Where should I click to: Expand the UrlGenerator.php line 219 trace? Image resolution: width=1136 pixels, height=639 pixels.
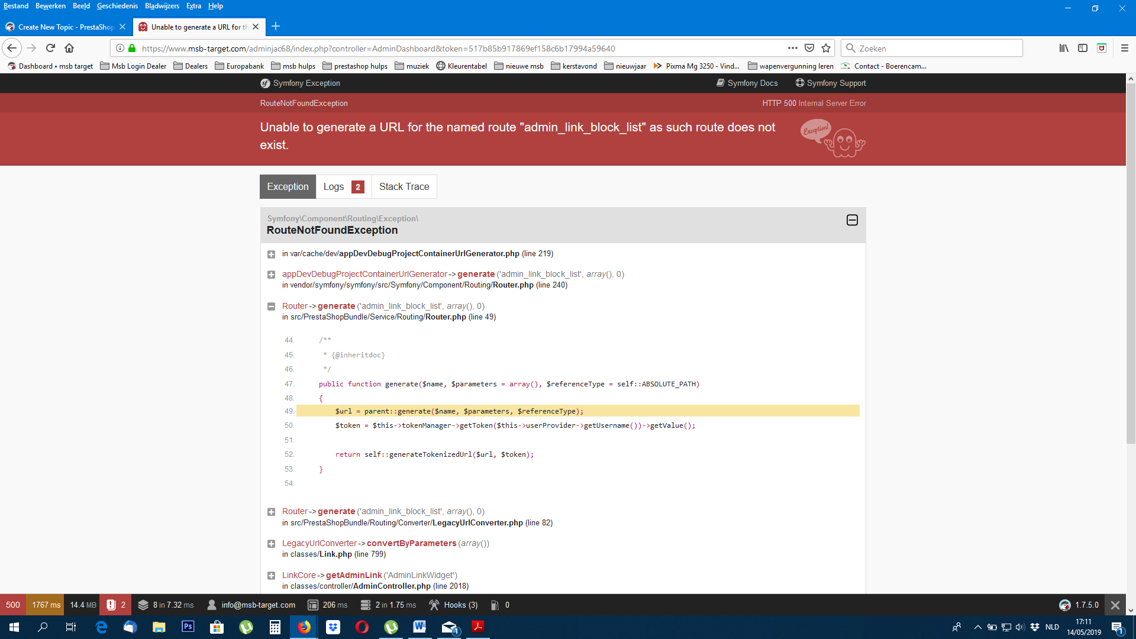pyautogui.click(x=271, y=254)
